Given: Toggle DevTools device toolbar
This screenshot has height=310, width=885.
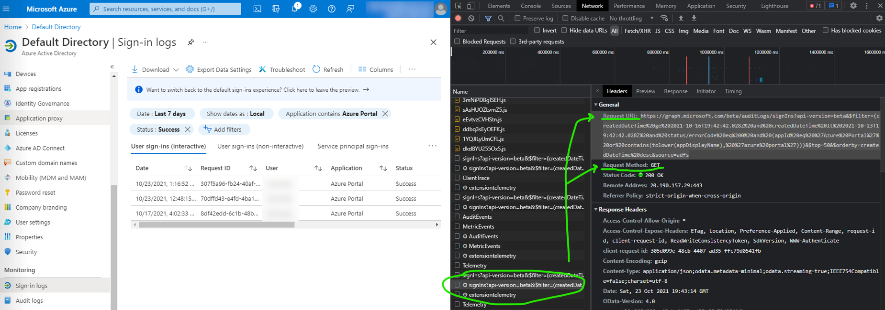Looking at the screenshot, I should pyautogui.click(x=471, y=6).
